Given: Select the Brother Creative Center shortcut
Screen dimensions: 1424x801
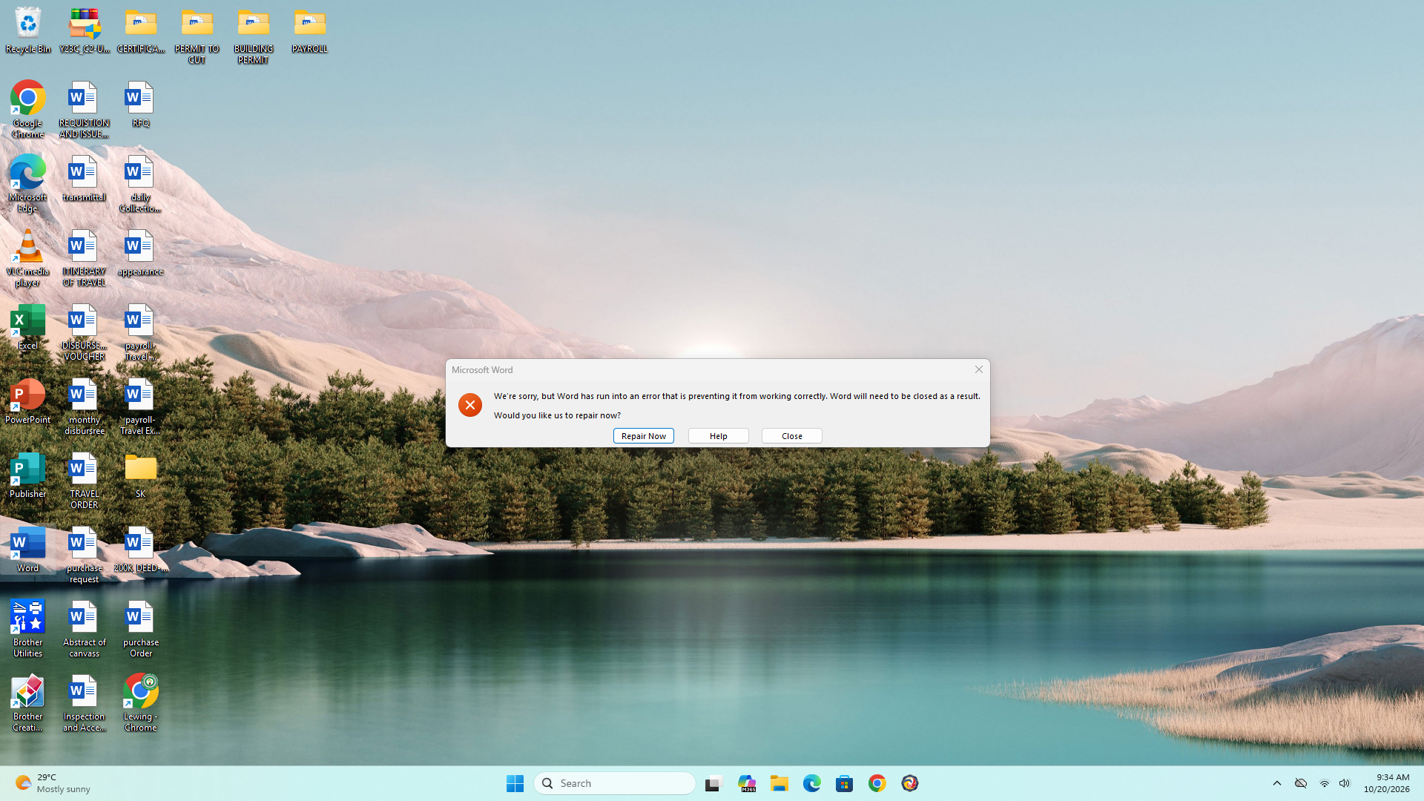Looking at the screenshot, I should [x=28, y=703].
